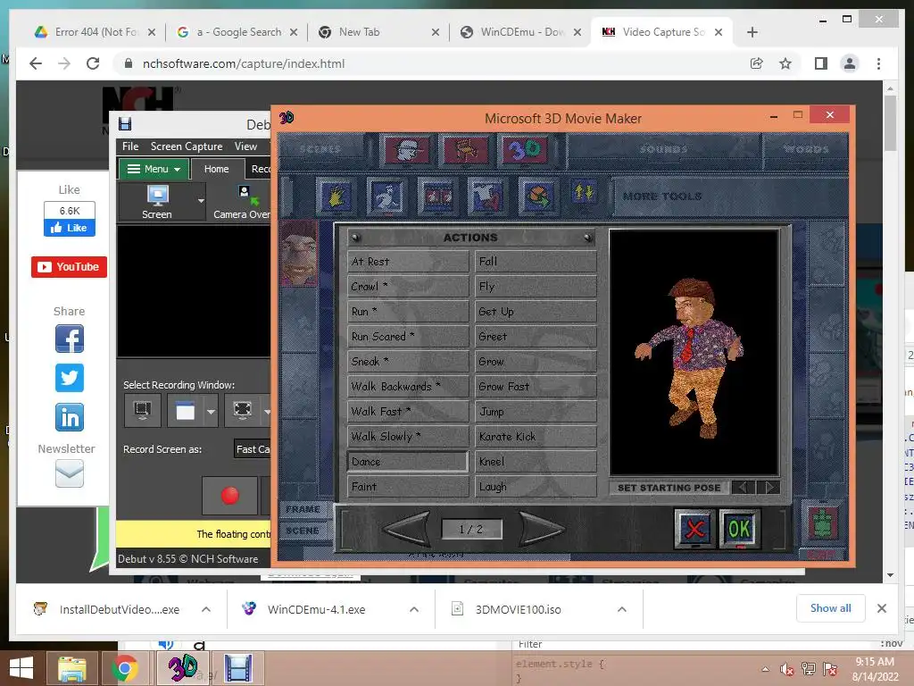Image resolution: width=914 pixels, height=686 pixels.
Task: Go to next actions page arrow
Action: click(x=540, y=529)
